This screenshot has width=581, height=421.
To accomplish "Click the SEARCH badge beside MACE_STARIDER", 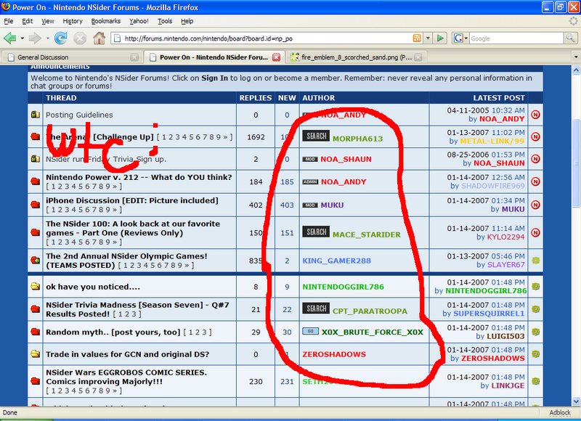I will (x=316, y=232).
